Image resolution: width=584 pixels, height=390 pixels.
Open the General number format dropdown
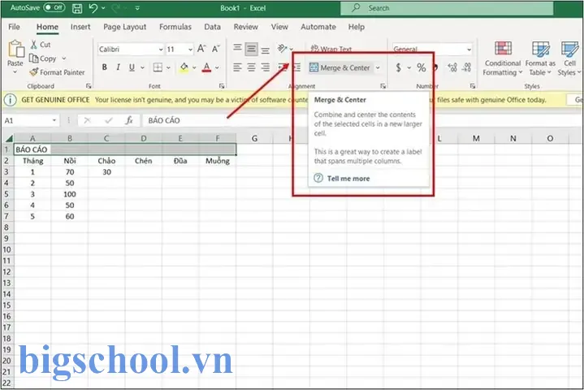469,50
